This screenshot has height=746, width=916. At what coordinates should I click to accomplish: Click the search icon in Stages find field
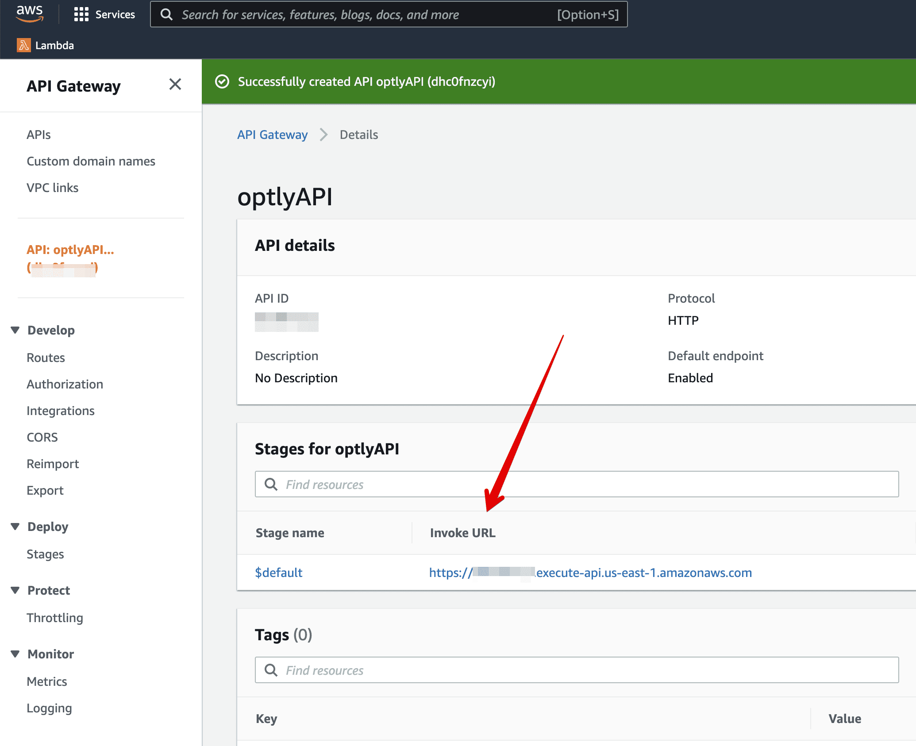pos(271,484)
